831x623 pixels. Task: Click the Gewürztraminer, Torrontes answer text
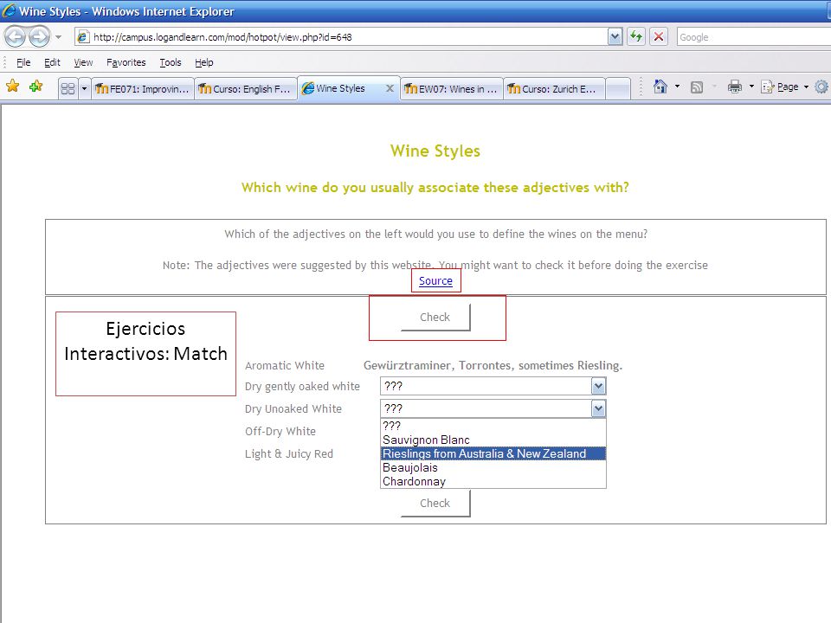pos(493,365)
